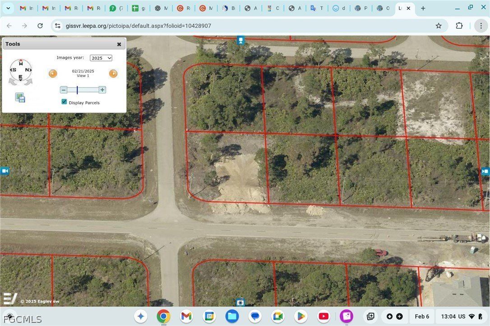
Task: Open YouTube from the shelf
Action: (x=324, y=316)
